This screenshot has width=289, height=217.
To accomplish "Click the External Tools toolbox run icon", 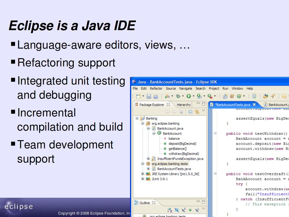I will 210,96.
